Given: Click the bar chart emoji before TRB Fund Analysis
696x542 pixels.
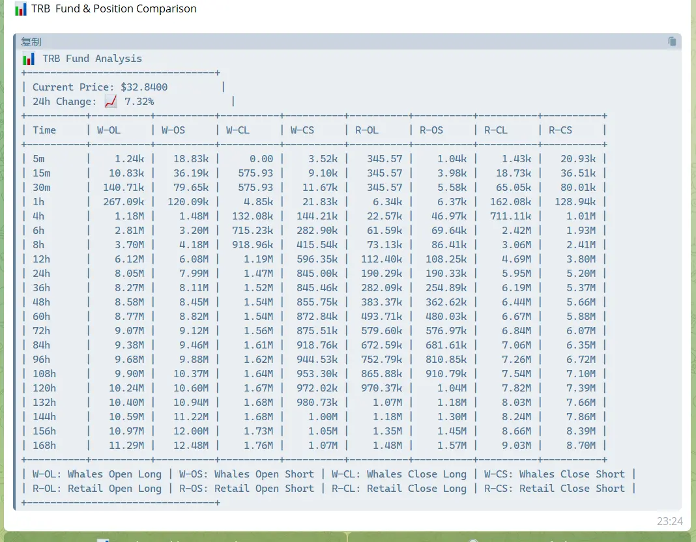Looking at the screenshot, I should tap(29, 59).
